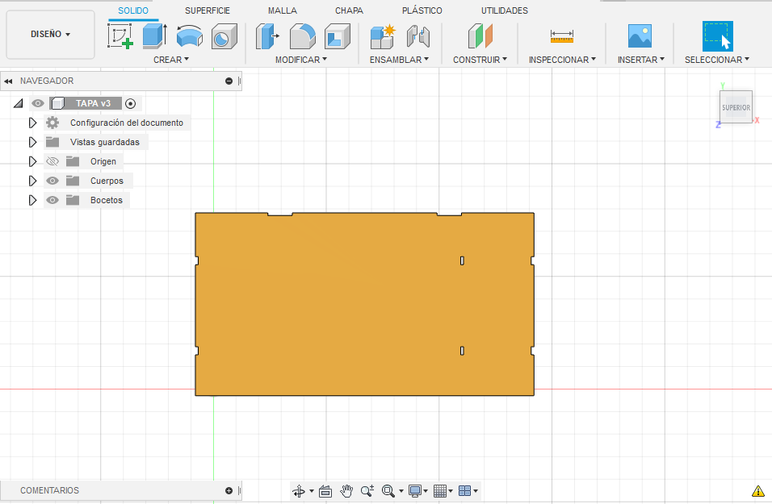Viewport: 772px width, 504px height.
Task: Click the window selection tool icon
Action: (717, 36)
